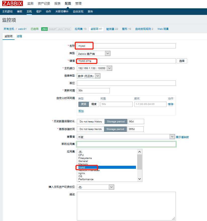Image resolution: width=207 pixels, height=221 pixels.
Task: Click the JMX availability badge
Action: pyautogui.click(x=60, y=29)
